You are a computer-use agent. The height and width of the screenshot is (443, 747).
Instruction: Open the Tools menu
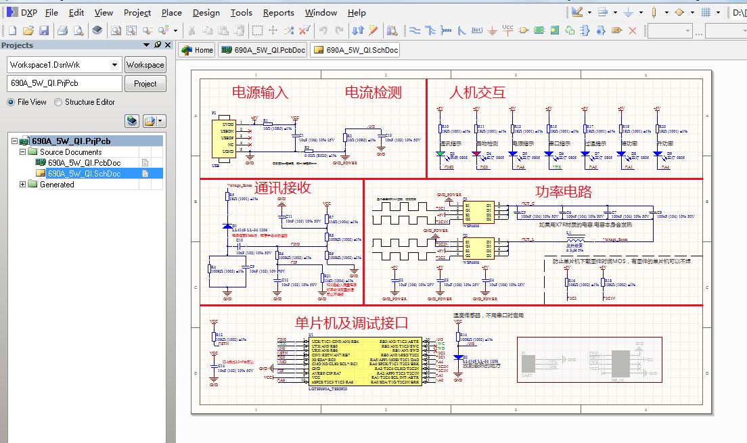(x=242, y=13)
